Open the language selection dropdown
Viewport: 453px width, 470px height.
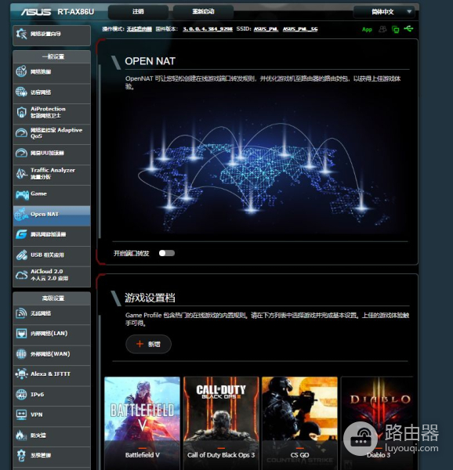[383, 12]
